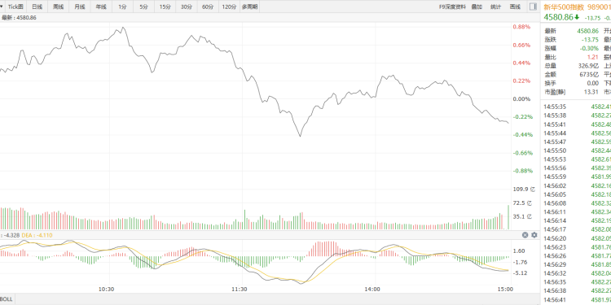Toggle the side panel layout icon
This screenshot has width=611, height=305.
[532, 7]
